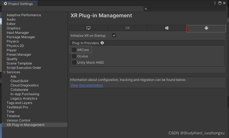Open Graphics settings
Screen dimensions: 229x138
14,28
